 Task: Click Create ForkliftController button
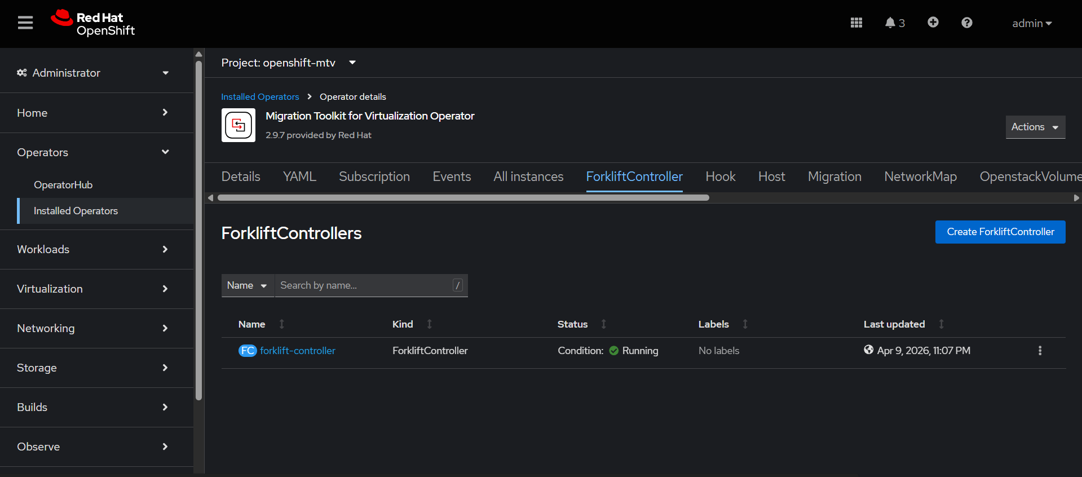(1000, 232)
